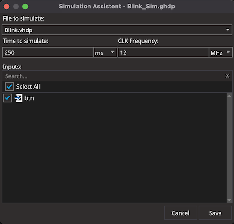Select the btn entry in inputs list

coord(114,98)
